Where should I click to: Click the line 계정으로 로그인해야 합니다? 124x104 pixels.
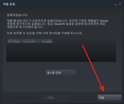coord(25,27)
